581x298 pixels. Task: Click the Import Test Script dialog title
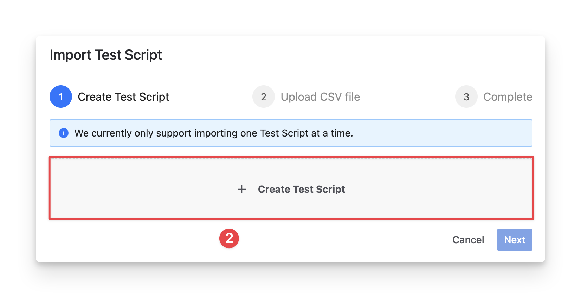106,55
